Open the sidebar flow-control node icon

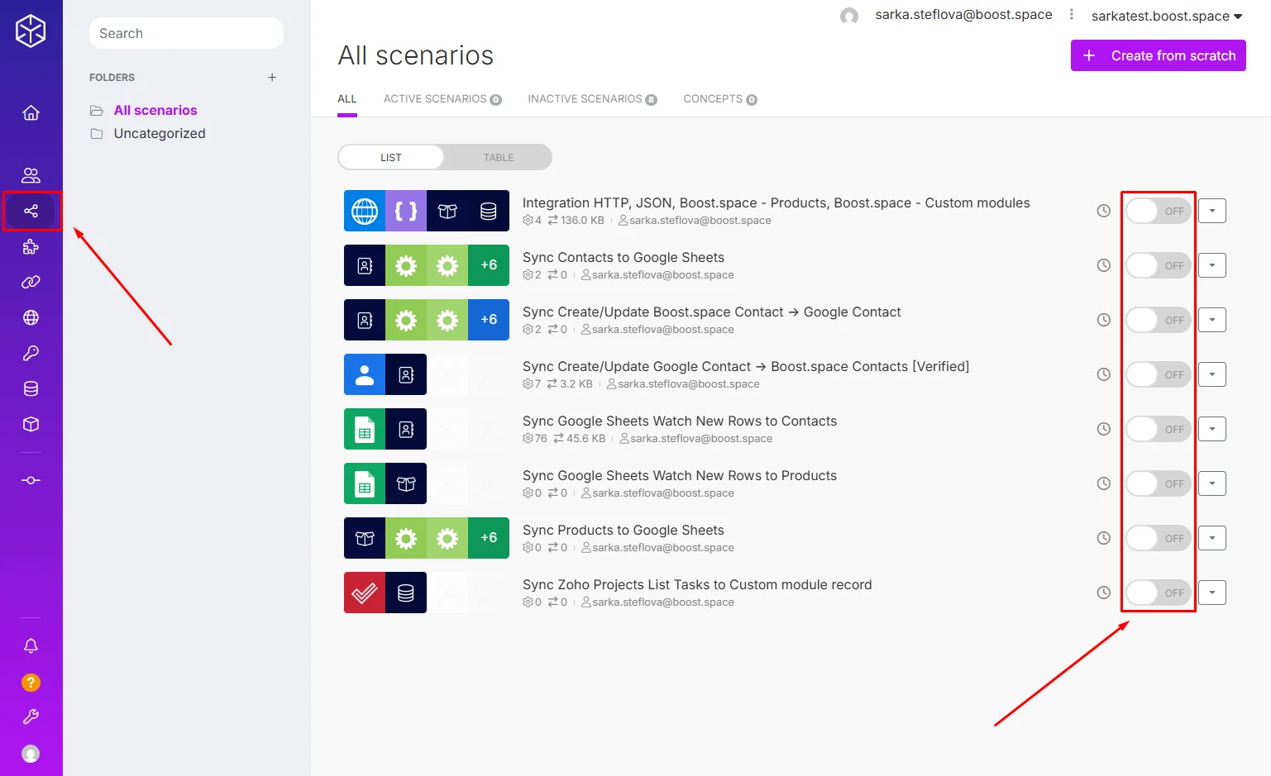click(31, 480)
